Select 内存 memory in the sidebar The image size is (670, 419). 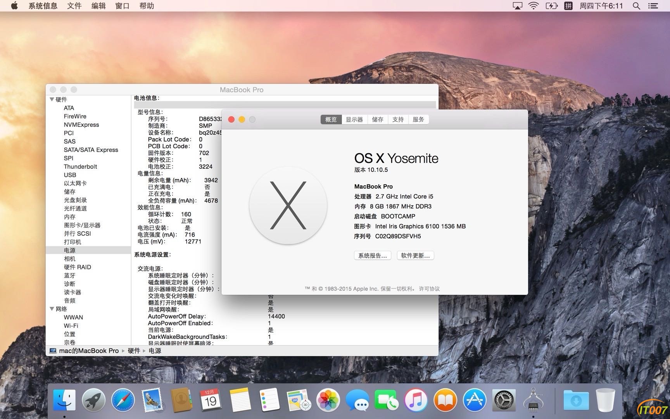(70, 217)
